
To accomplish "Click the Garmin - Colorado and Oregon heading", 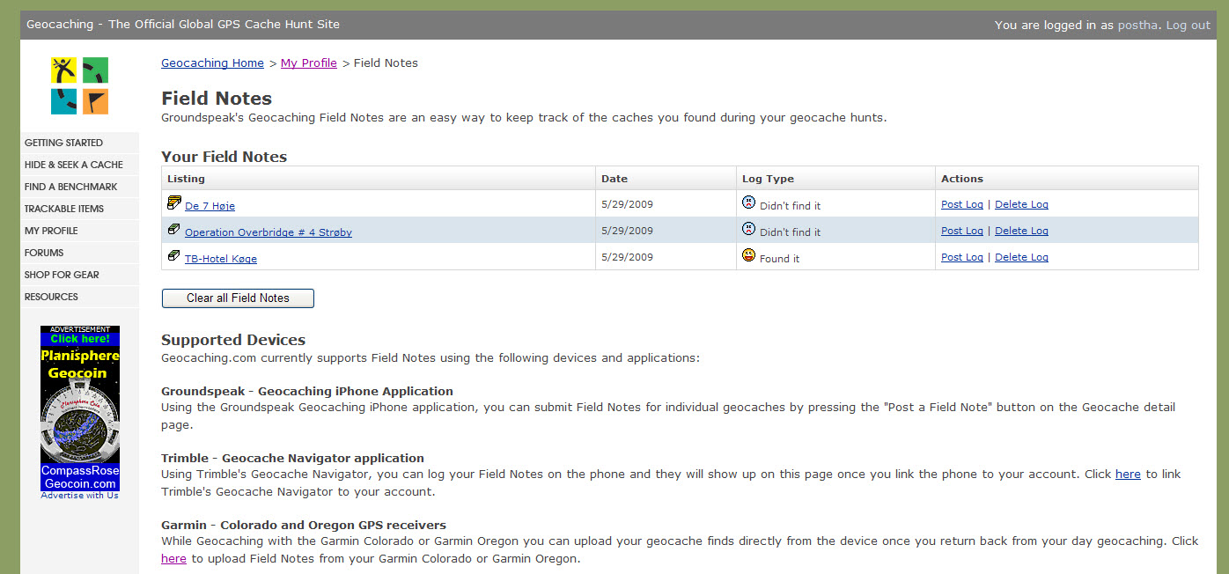I will pos(304,525).
